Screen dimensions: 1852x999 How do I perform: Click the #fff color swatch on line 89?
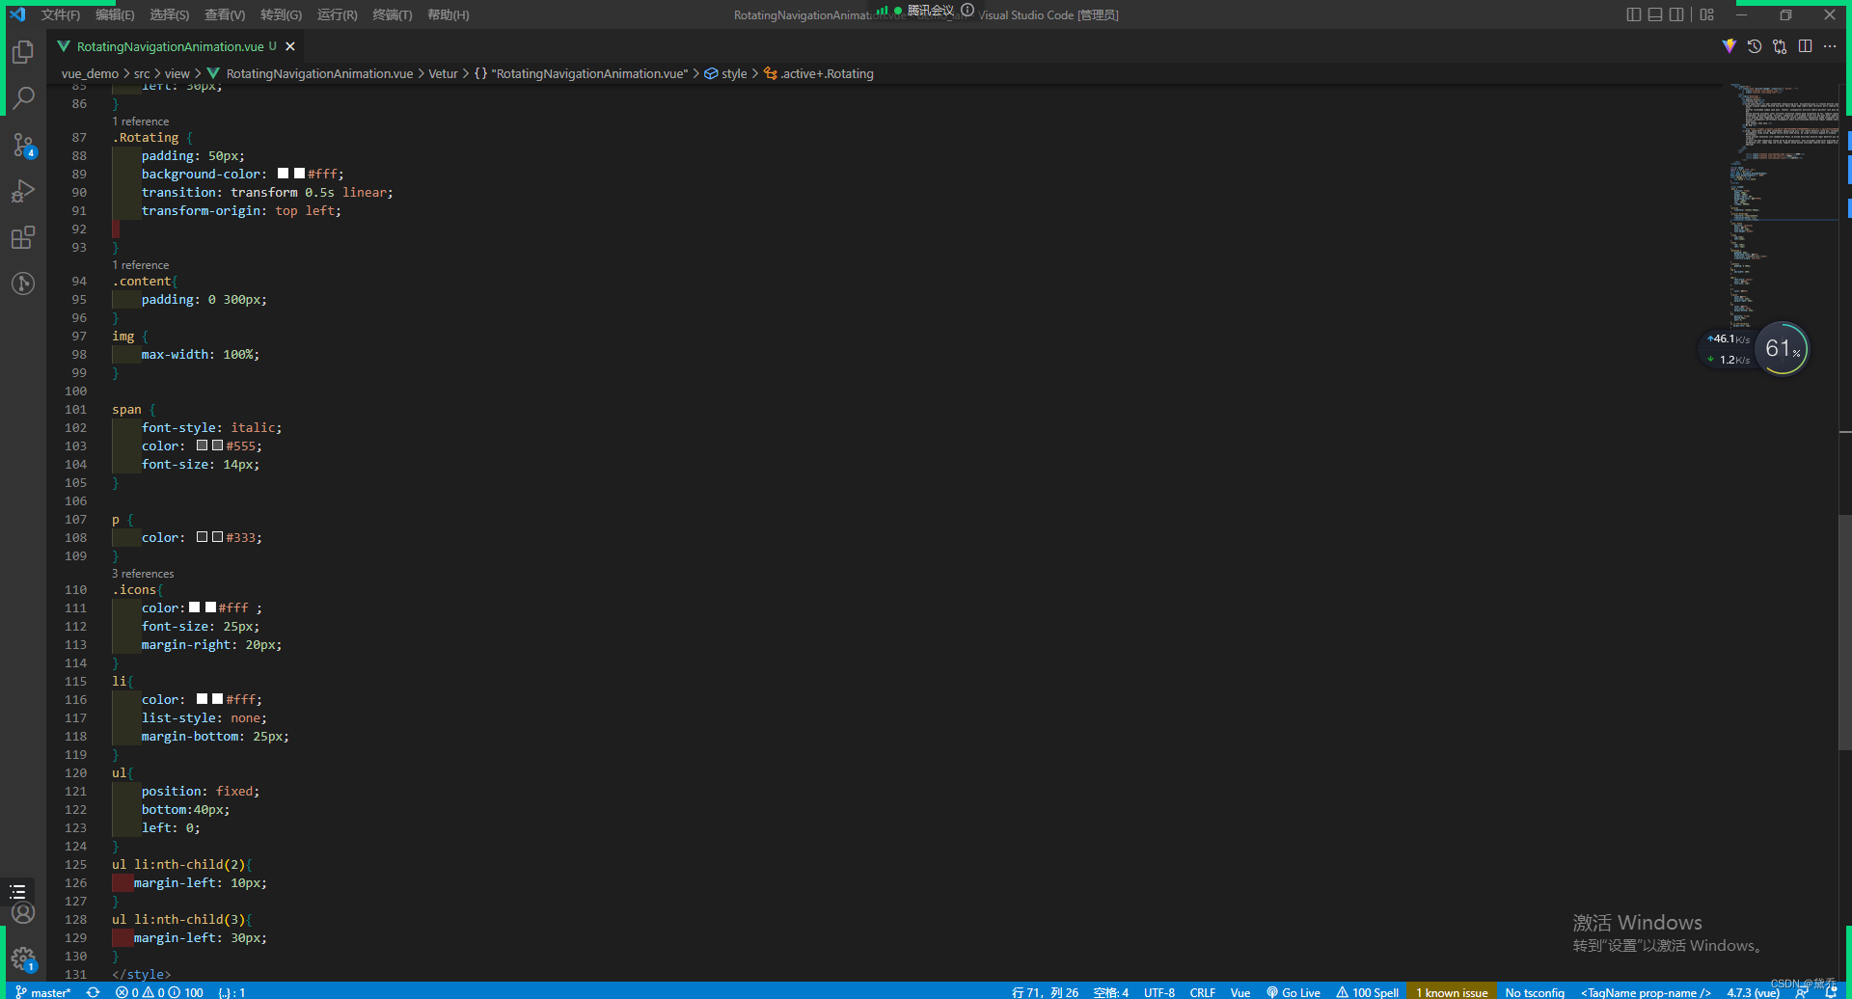(x=283, y=174)
